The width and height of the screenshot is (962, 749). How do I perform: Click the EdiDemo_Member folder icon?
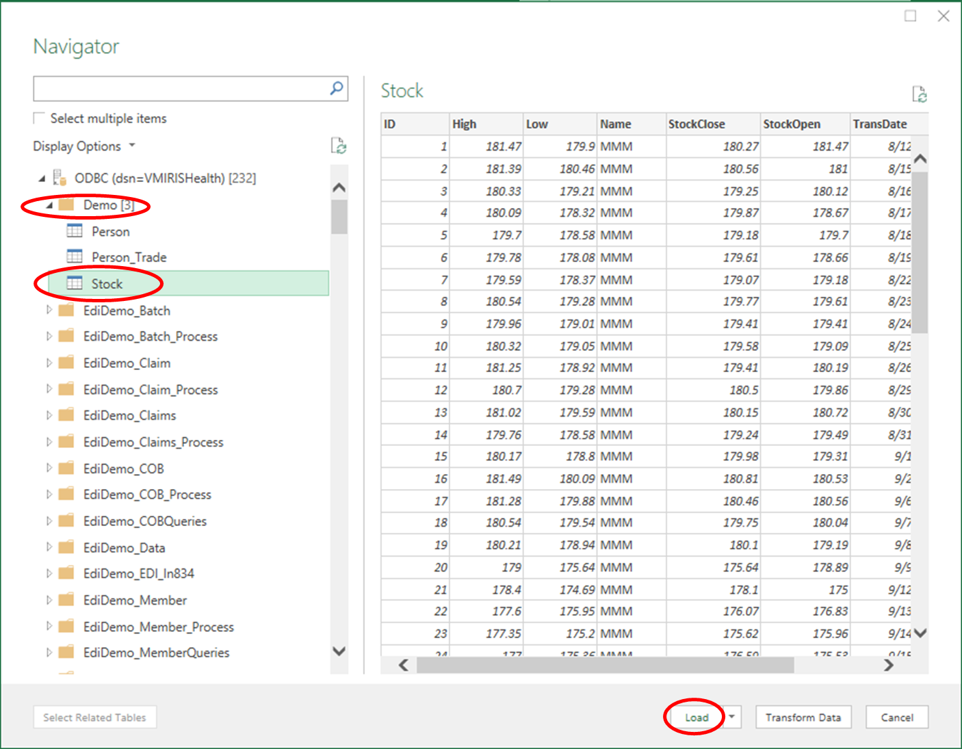[66, 600]
